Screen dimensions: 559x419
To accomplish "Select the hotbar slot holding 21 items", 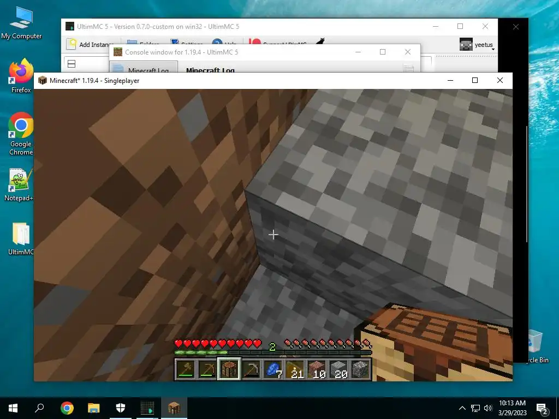I will pyautogui.click(x=295, y=369).
